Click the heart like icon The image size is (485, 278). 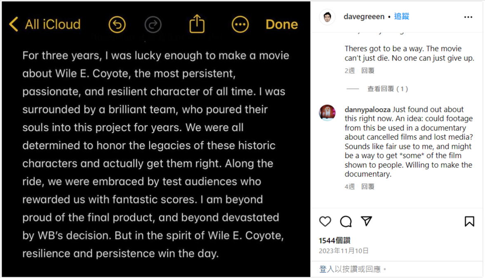[325, 221]
